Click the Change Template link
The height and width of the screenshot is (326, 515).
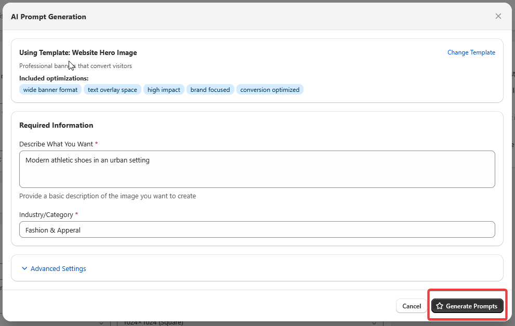coord(471,52)
